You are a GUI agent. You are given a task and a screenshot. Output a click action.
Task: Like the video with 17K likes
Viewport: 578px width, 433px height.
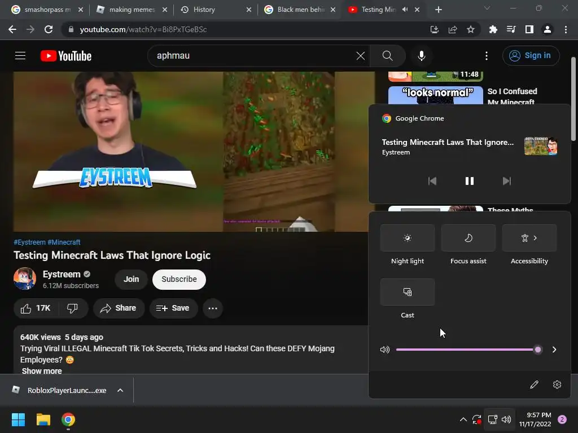(x=36, y=308)
